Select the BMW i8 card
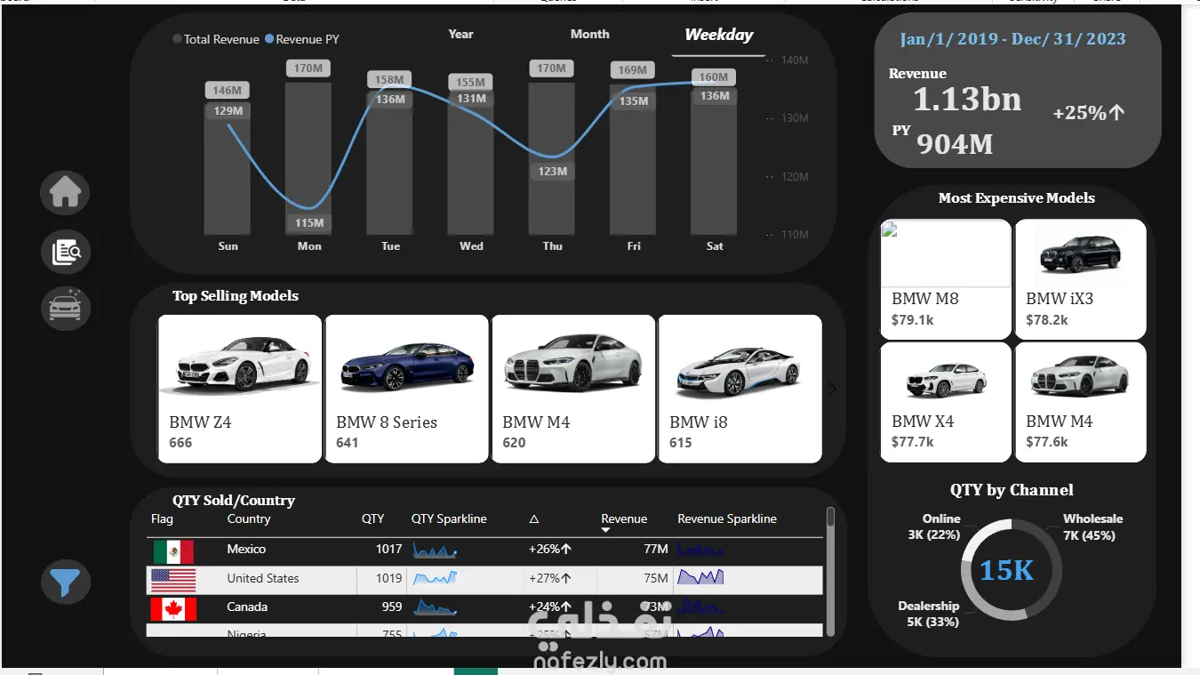Viewport: 1200px width, 675px height. [740, 389]
